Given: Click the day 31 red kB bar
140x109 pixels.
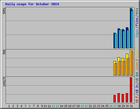Looking at the screenshot, I should [x=131, y=90].
